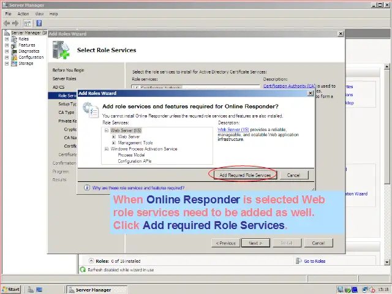Toggle the Certification Authority checkbox in the wizard

[136, 88]
